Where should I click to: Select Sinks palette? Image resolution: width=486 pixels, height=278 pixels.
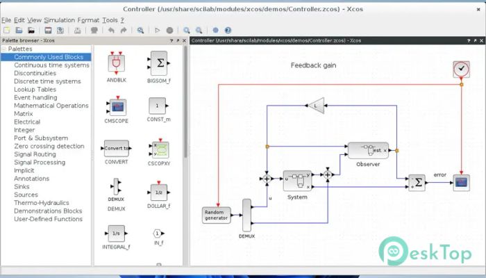pyautogui.click(x=22, y=186)
